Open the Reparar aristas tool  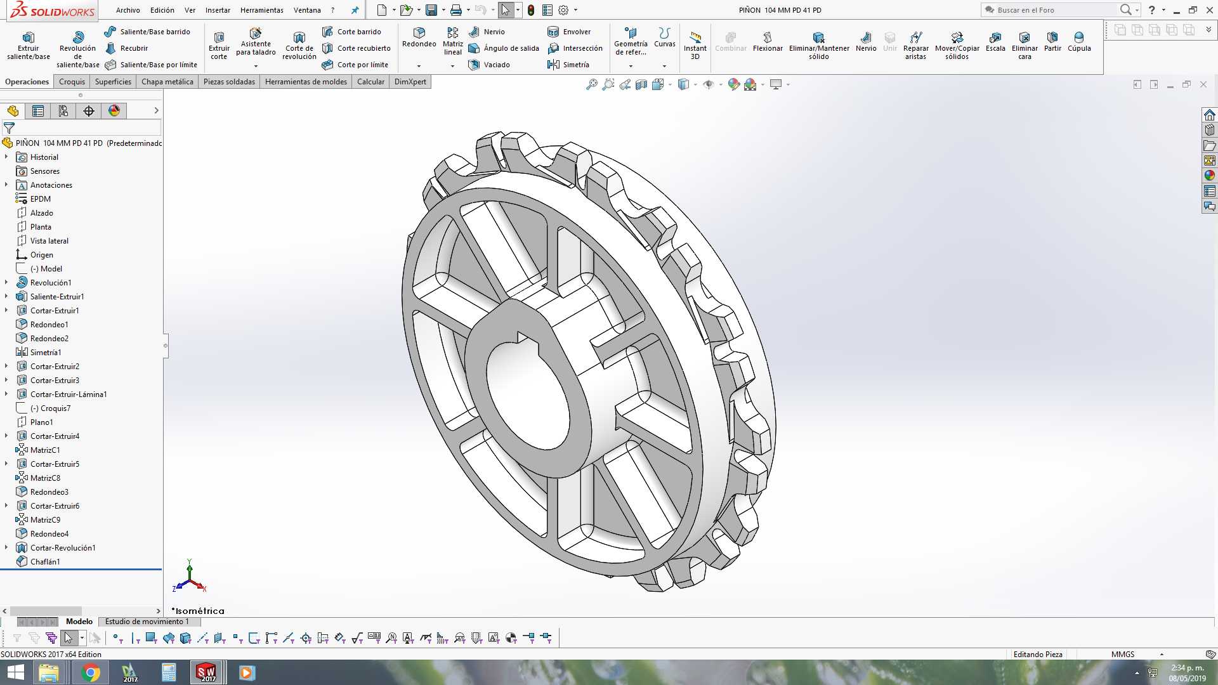915,46
